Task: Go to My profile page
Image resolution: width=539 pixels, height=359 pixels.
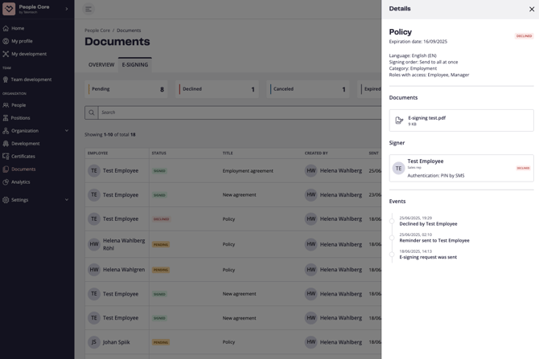Action: [x=22, y=41]
